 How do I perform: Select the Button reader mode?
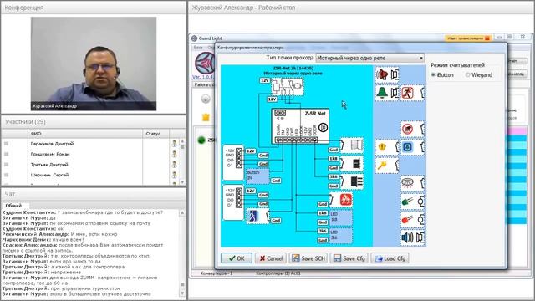click(442, 74)
